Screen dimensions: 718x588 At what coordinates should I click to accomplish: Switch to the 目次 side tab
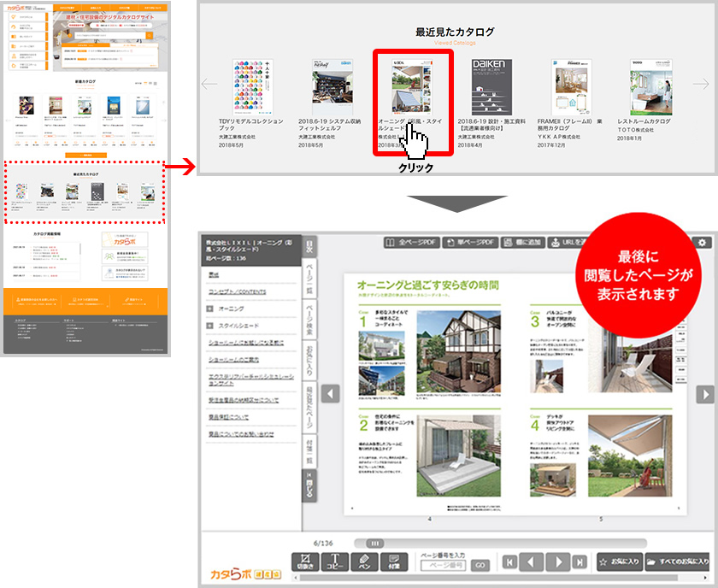(309, 247)
